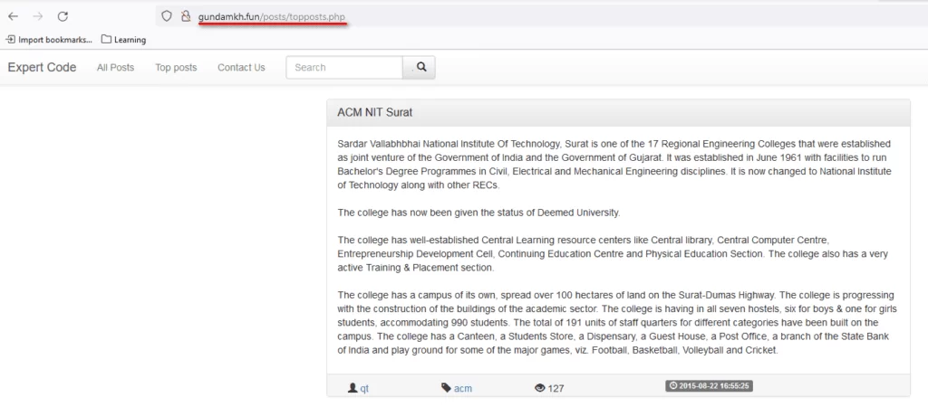Focus the Search text field

(344, 67)
